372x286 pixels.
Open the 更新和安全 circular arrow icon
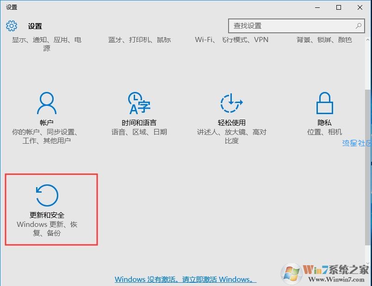coord(47,195)
